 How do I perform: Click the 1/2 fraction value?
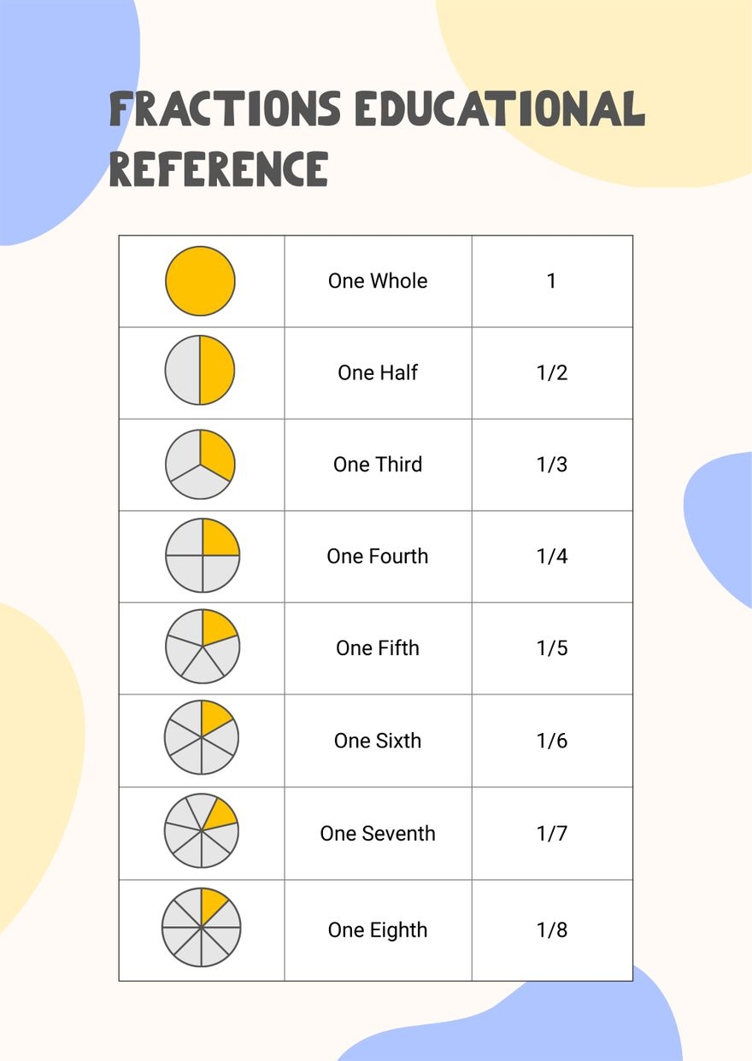552,372
